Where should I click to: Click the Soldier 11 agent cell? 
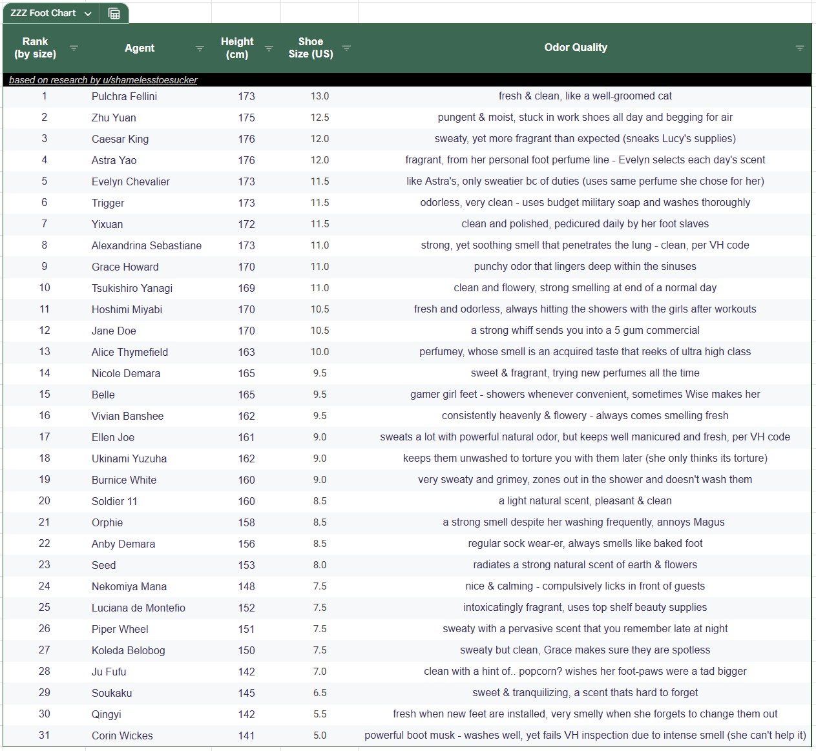114,501
